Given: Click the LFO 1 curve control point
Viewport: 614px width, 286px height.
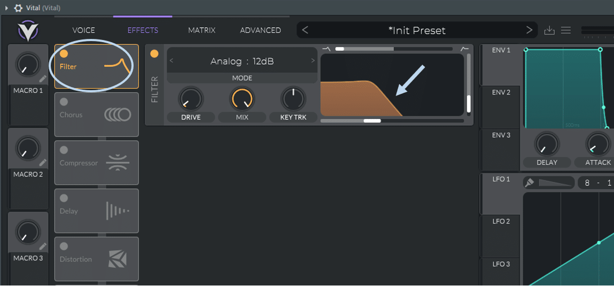Looking at the screenshot, I should [x=599, y=243].
